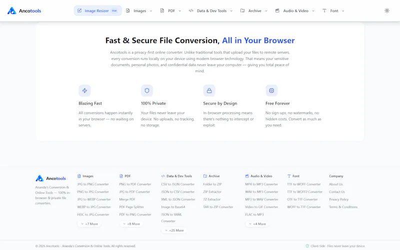This screenshot has width=400, height=250.
Task: Click the Blazing Fast lightning icon
Action: [x=84, y=90]
